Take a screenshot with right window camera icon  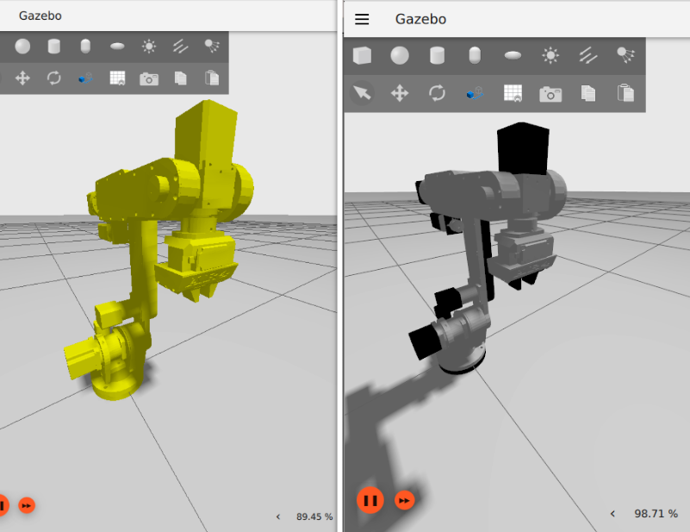(550, 93)
